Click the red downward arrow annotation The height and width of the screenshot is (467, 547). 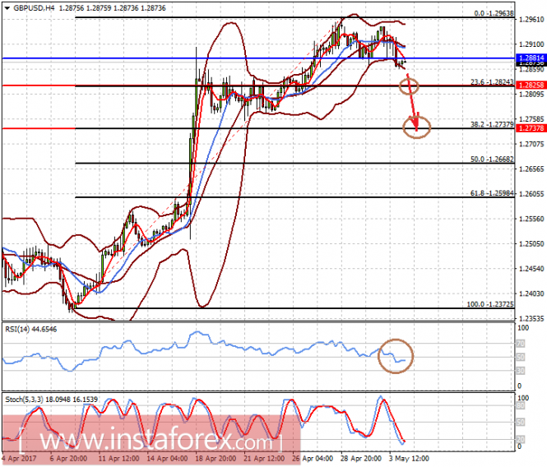[412, 102]
